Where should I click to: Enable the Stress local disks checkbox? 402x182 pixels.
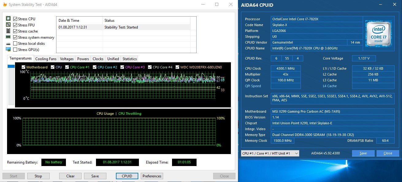click(x=15, y=44)
